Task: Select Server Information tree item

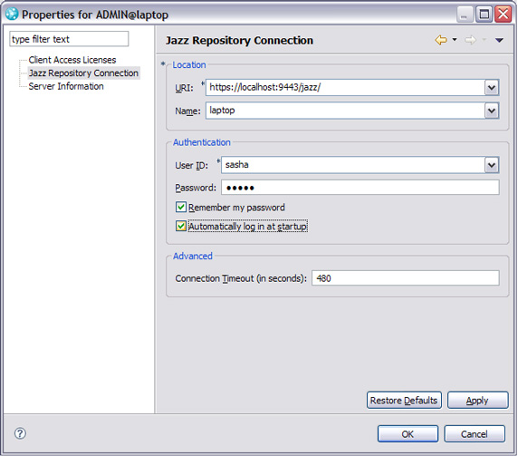Action: (66, 86)
